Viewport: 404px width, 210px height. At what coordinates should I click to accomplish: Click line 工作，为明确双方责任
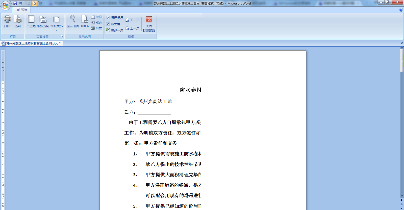pyautogui.click(x=163, y=133)
